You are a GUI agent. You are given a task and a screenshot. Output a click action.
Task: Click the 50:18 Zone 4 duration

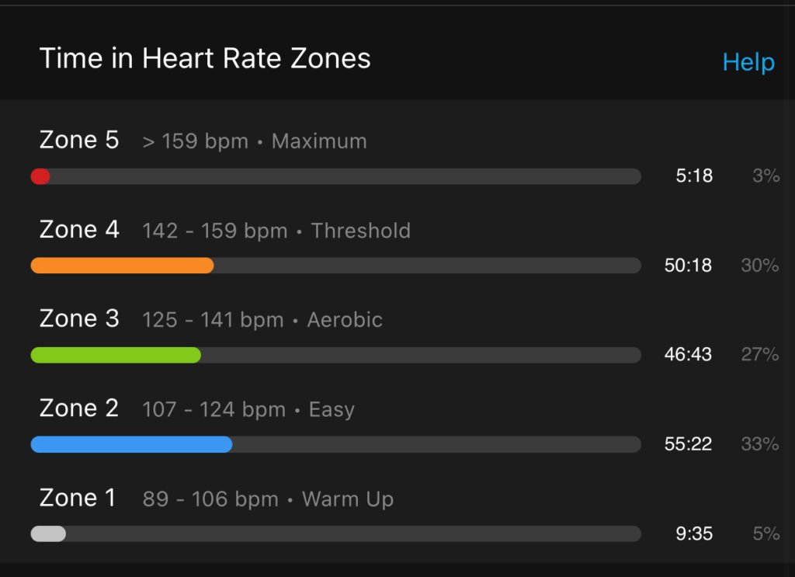(688, 265)
